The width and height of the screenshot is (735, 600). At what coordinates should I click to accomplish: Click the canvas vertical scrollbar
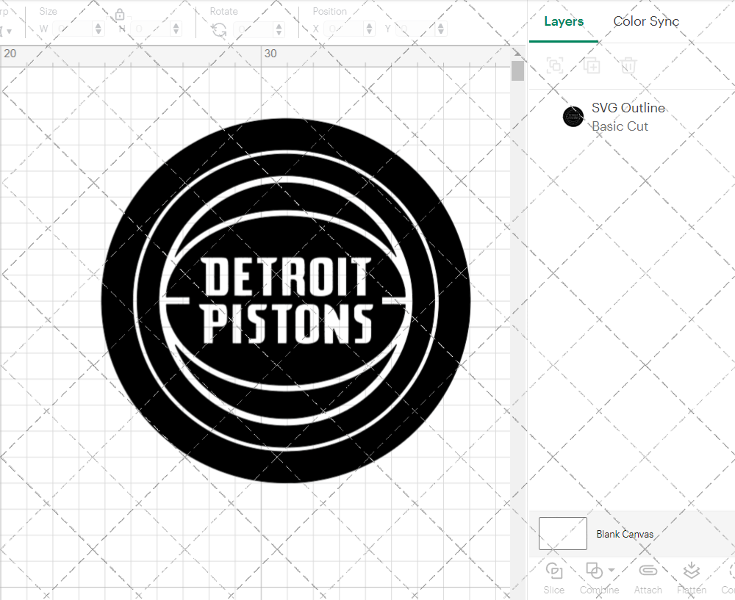tap(517, 70)
